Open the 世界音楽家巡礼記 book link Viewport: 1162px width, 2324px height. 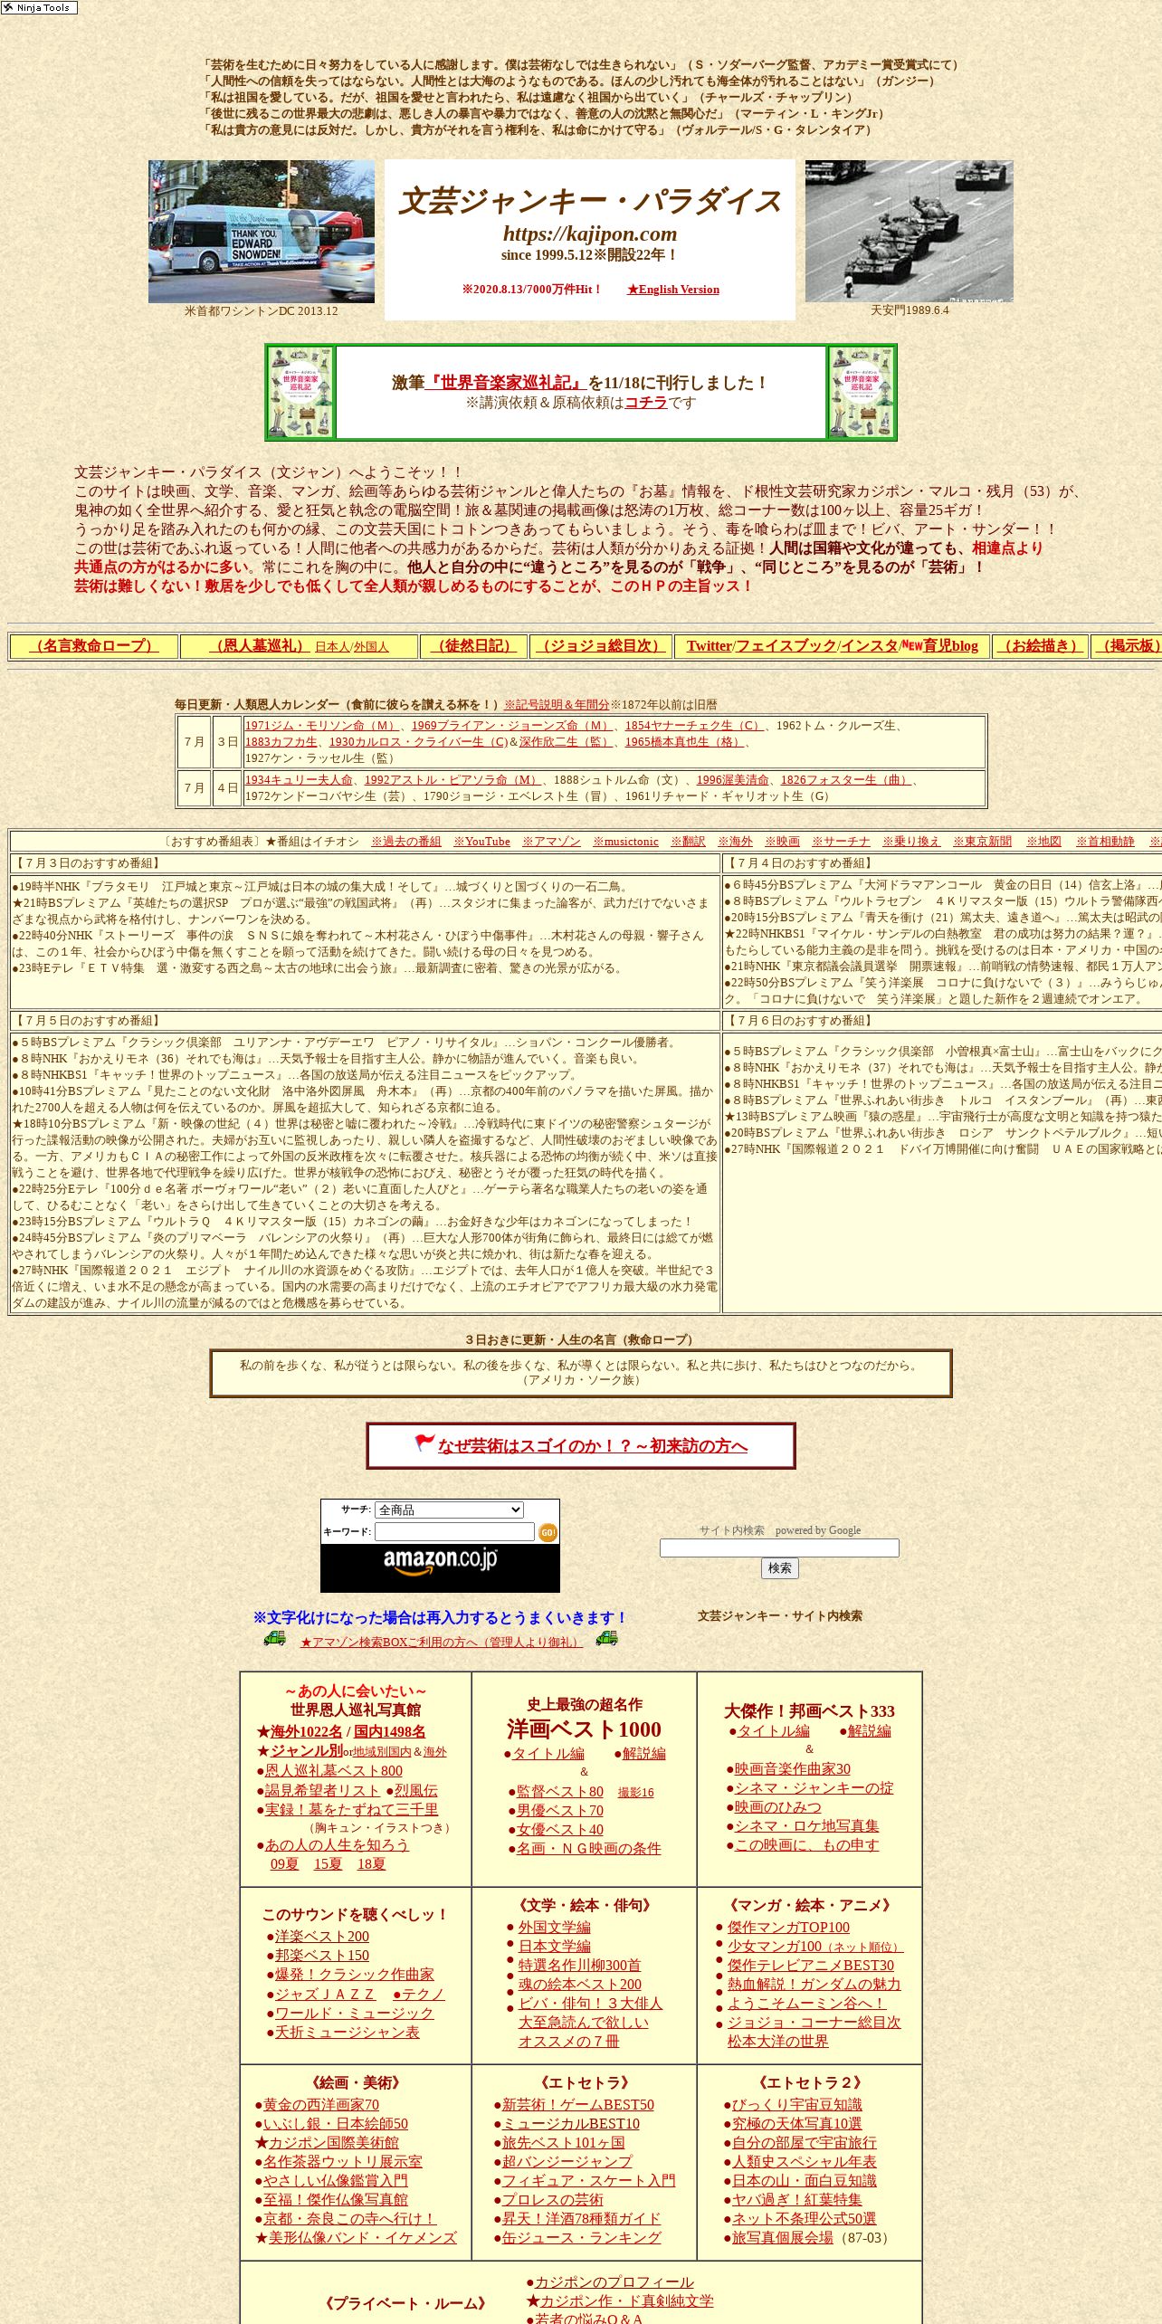point(507,383)
